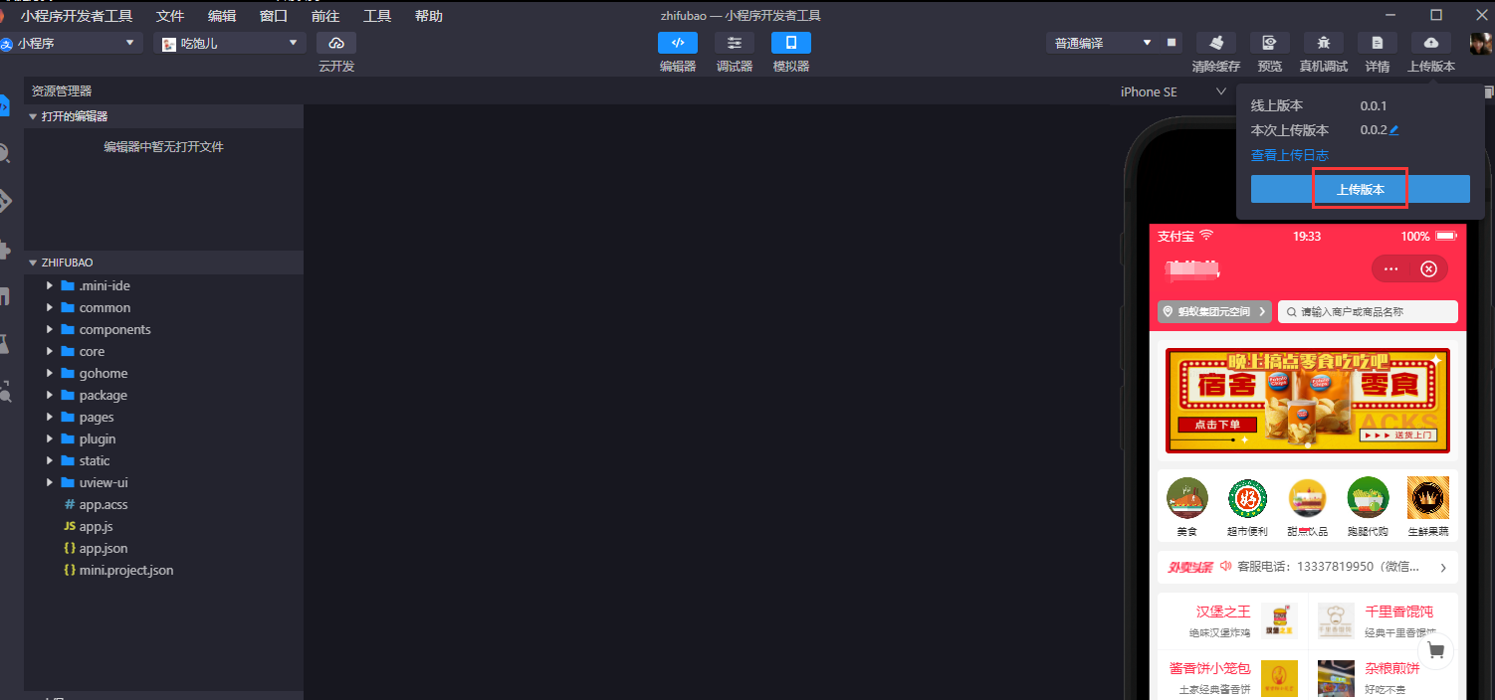Screen dimensions: 1495x700
Task: Tap the 千里香馄饨 shop card
Action: pos(1383,620)
